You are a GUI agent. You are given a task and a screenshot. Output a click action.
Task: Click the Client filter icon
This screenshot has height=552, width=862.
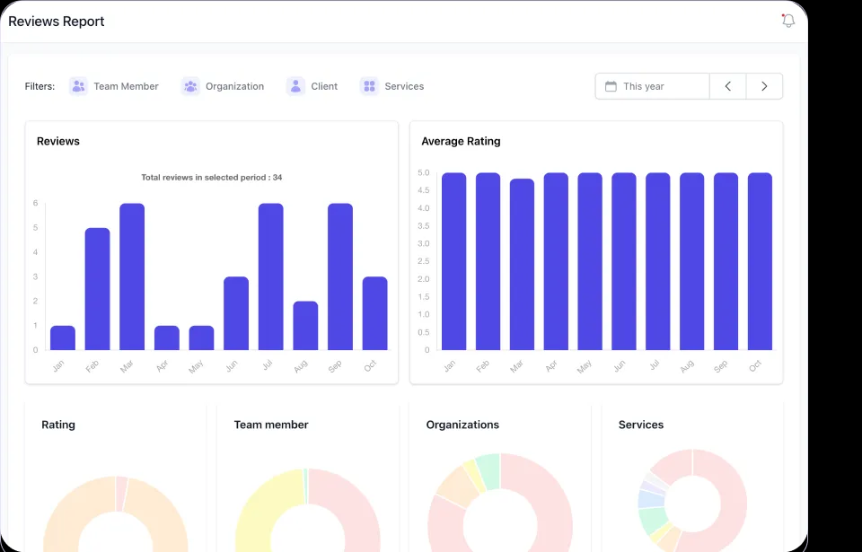coord(295,86)
